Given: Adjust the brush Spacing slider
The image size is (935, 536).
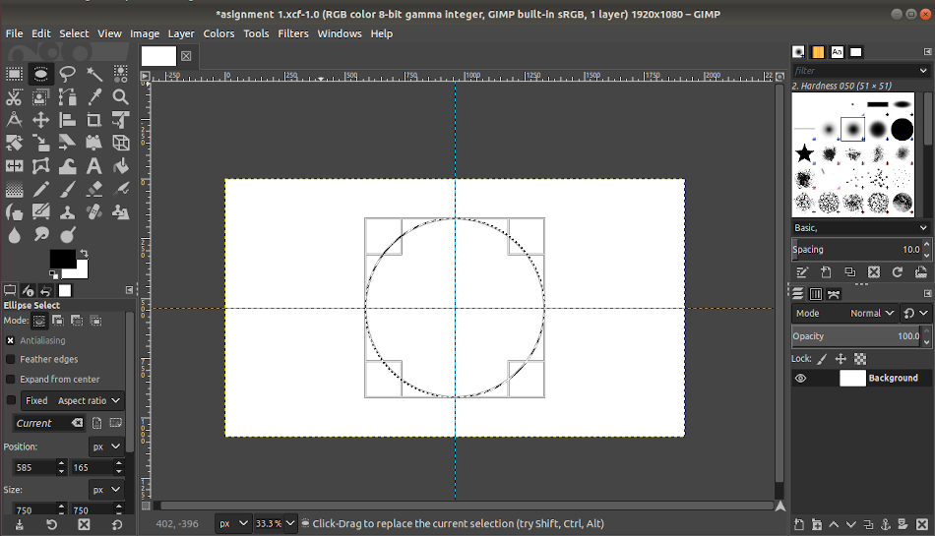Looking at the screenshot, I should [x=856, y=250].
